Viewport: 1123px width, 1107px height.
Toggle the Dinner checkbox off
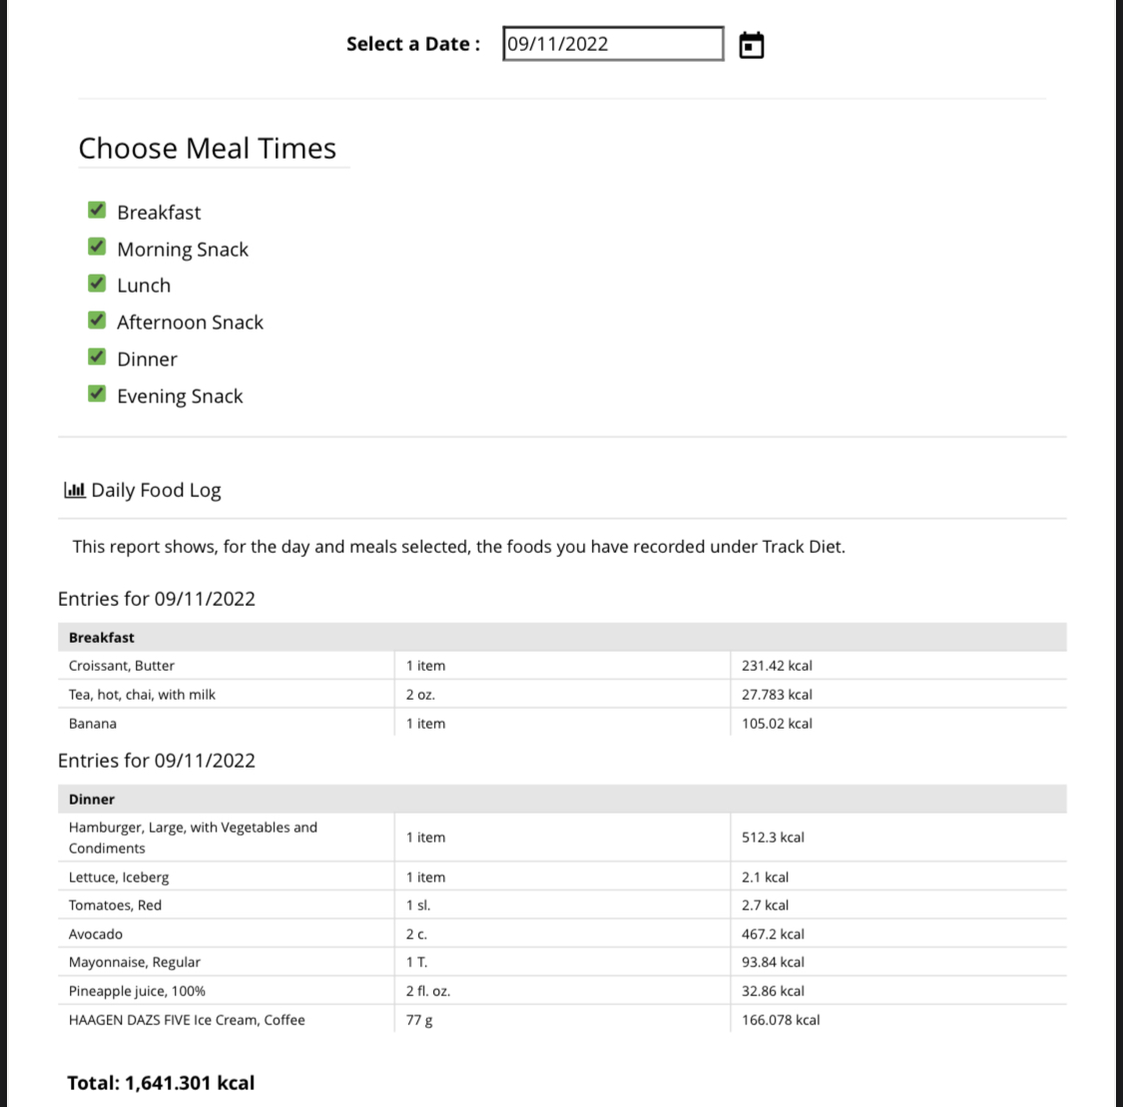click(97, 357)
